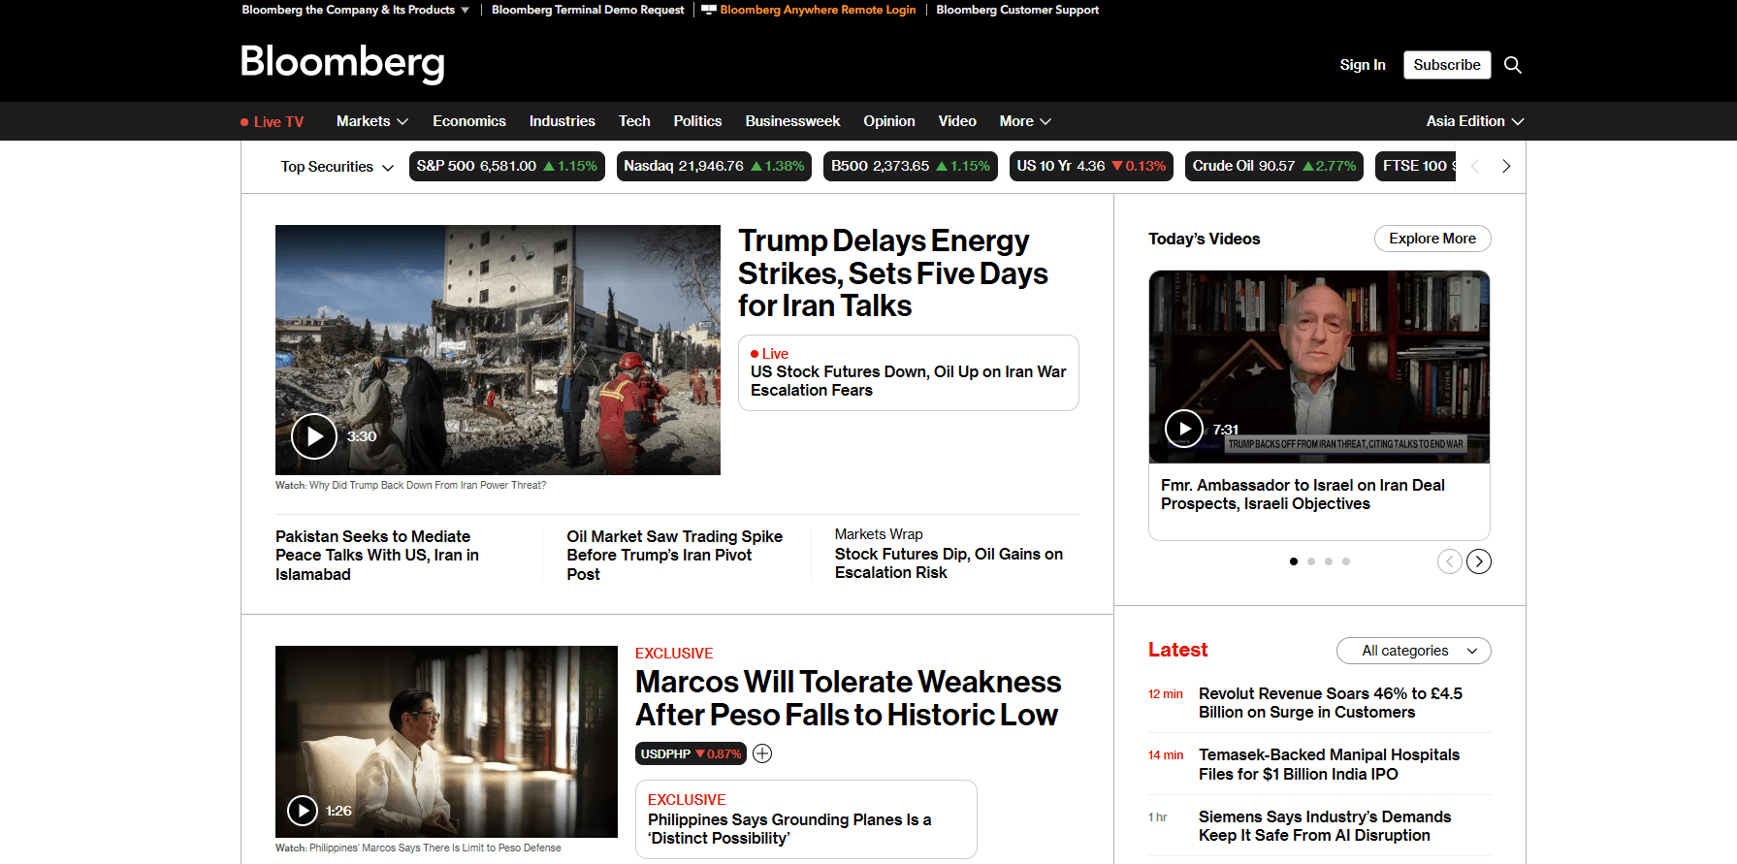
Task: Open the Opinion section
Action: click(x=889, y=121)
